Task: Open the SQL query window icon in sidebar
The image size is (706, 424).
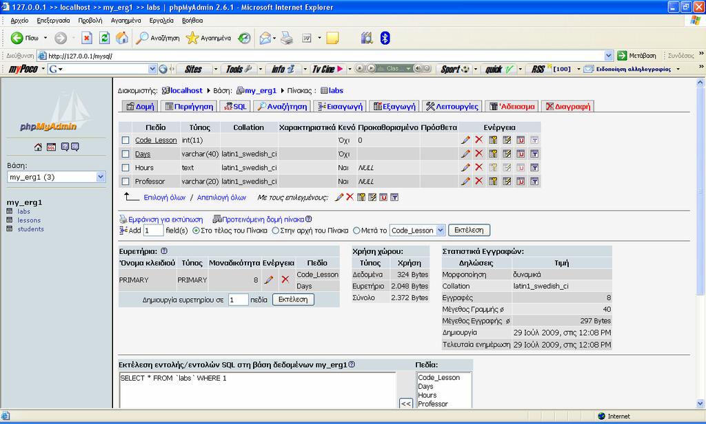Action: [x=51, y=147]
